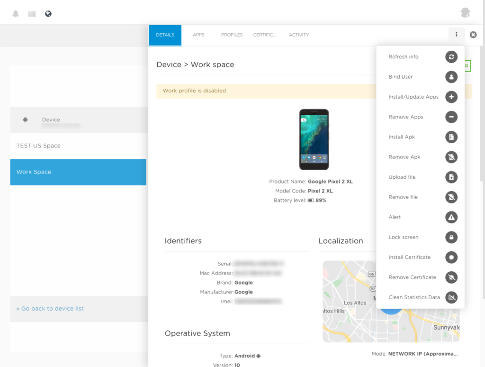Click the Brand 'Google' value
485x367 pixels.
[x=243, y=283]
